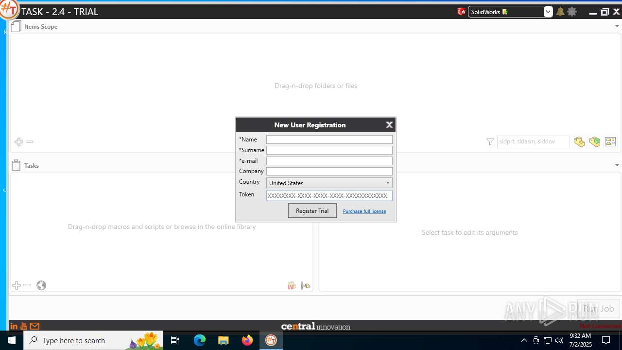Screen dimensions: 622x350
Task: Click the Run Job button
Action: click(598, 308)
